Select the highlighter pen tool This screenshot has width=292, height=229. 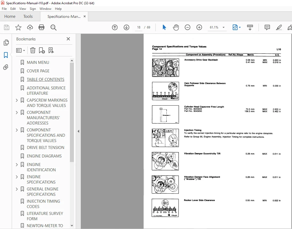(279, 27)
